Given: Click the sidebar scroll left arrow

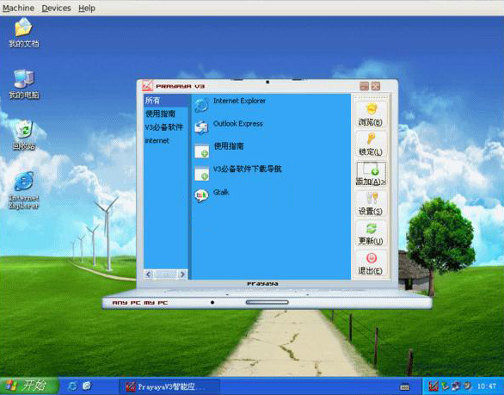Looking at the screenshot, I should (148, 275).
